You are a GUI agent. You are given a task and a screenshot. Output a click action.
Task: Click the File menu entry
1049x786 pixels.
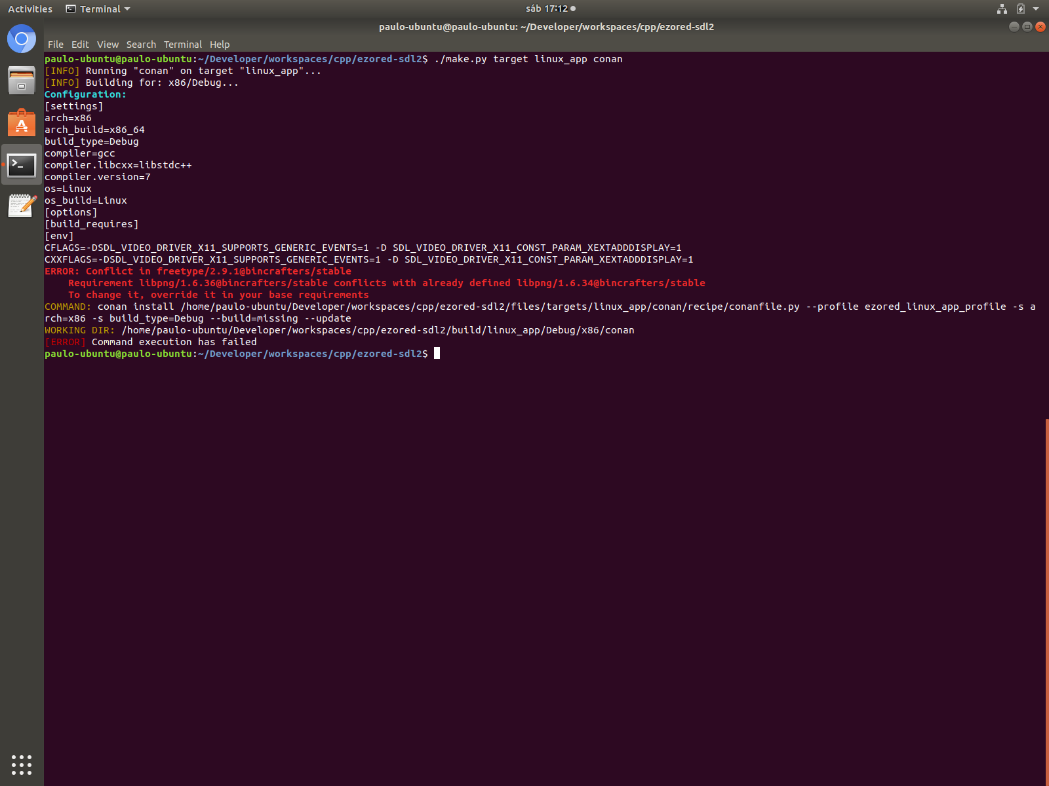click(55, 44)
